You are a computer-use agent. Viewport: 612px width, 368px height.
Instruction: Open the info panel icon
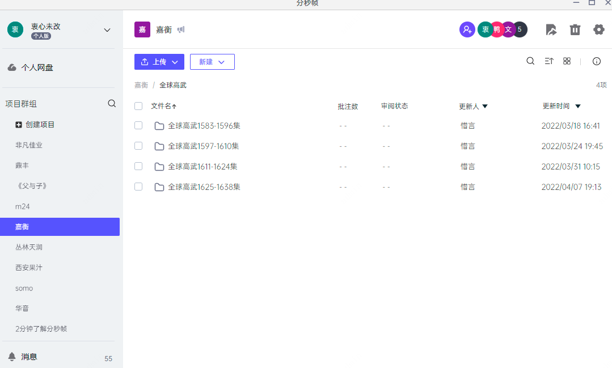point(596,61)
